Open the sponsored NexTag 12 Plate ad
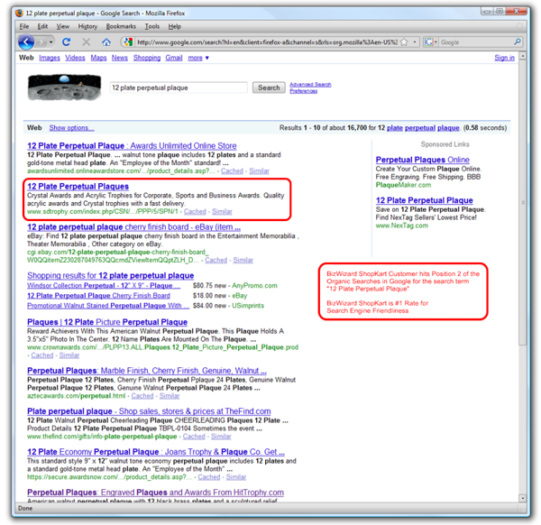Image resolution: width=541 pixels, height=525 pixels. coord(424,200)
